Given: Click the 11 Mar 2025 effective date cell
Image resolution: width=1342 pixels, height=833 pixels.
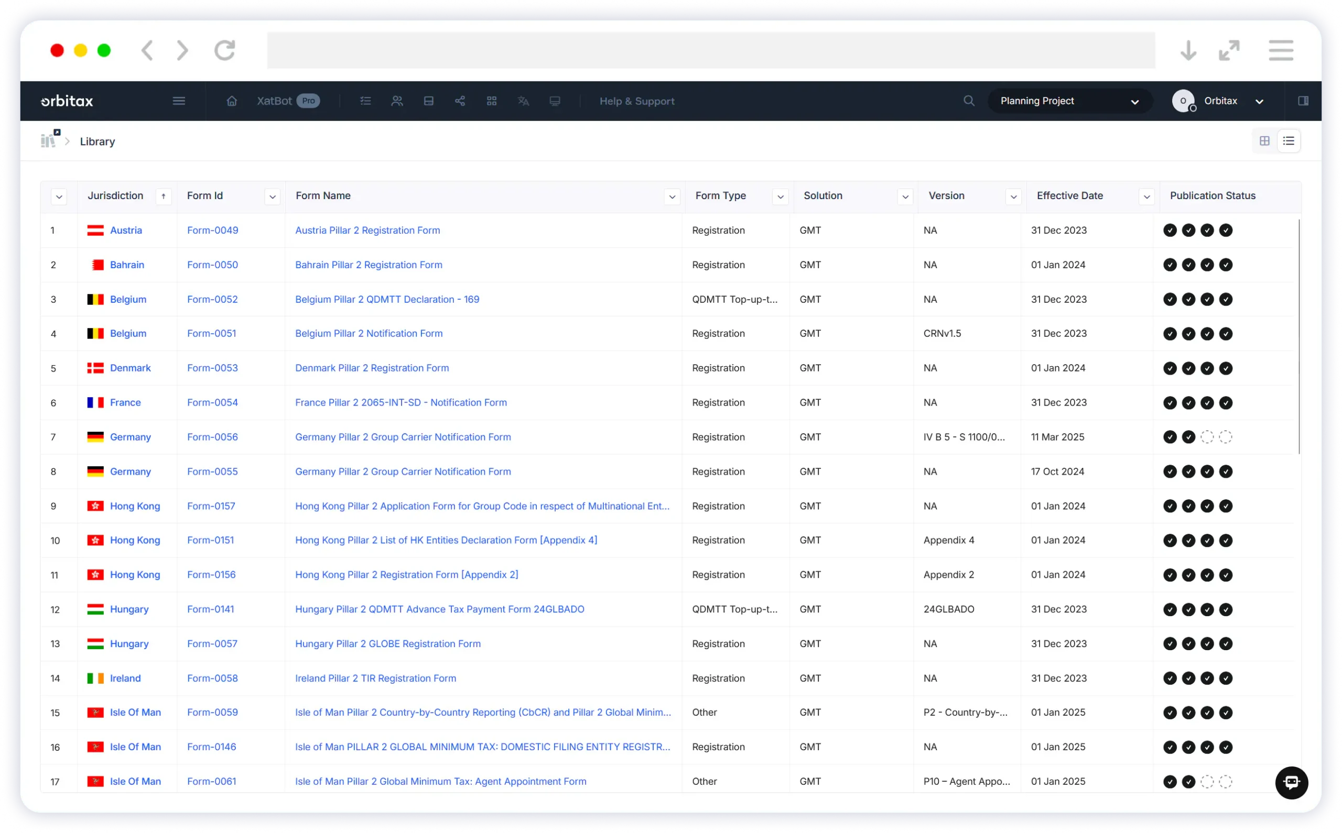Looking at the screenshot, I should click(x=1057, y=437).
